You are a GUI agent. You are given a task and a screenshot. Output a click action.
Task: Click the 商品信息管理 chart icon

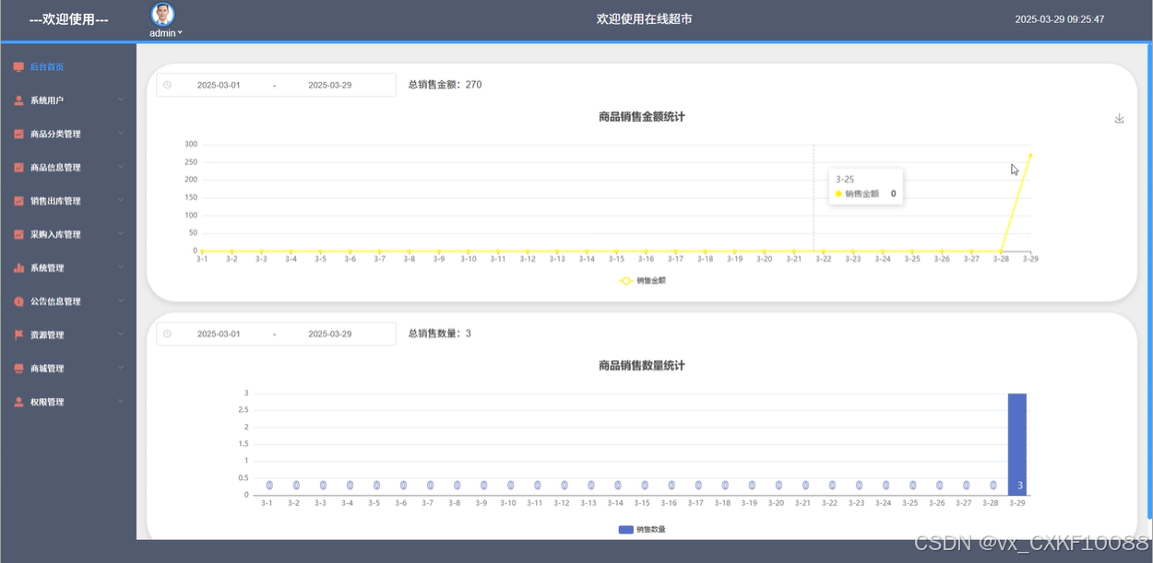[x=18, y=168]
